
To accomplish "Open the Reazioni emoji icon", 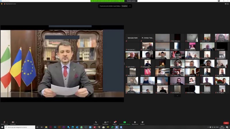I will [x=143, y=122].
